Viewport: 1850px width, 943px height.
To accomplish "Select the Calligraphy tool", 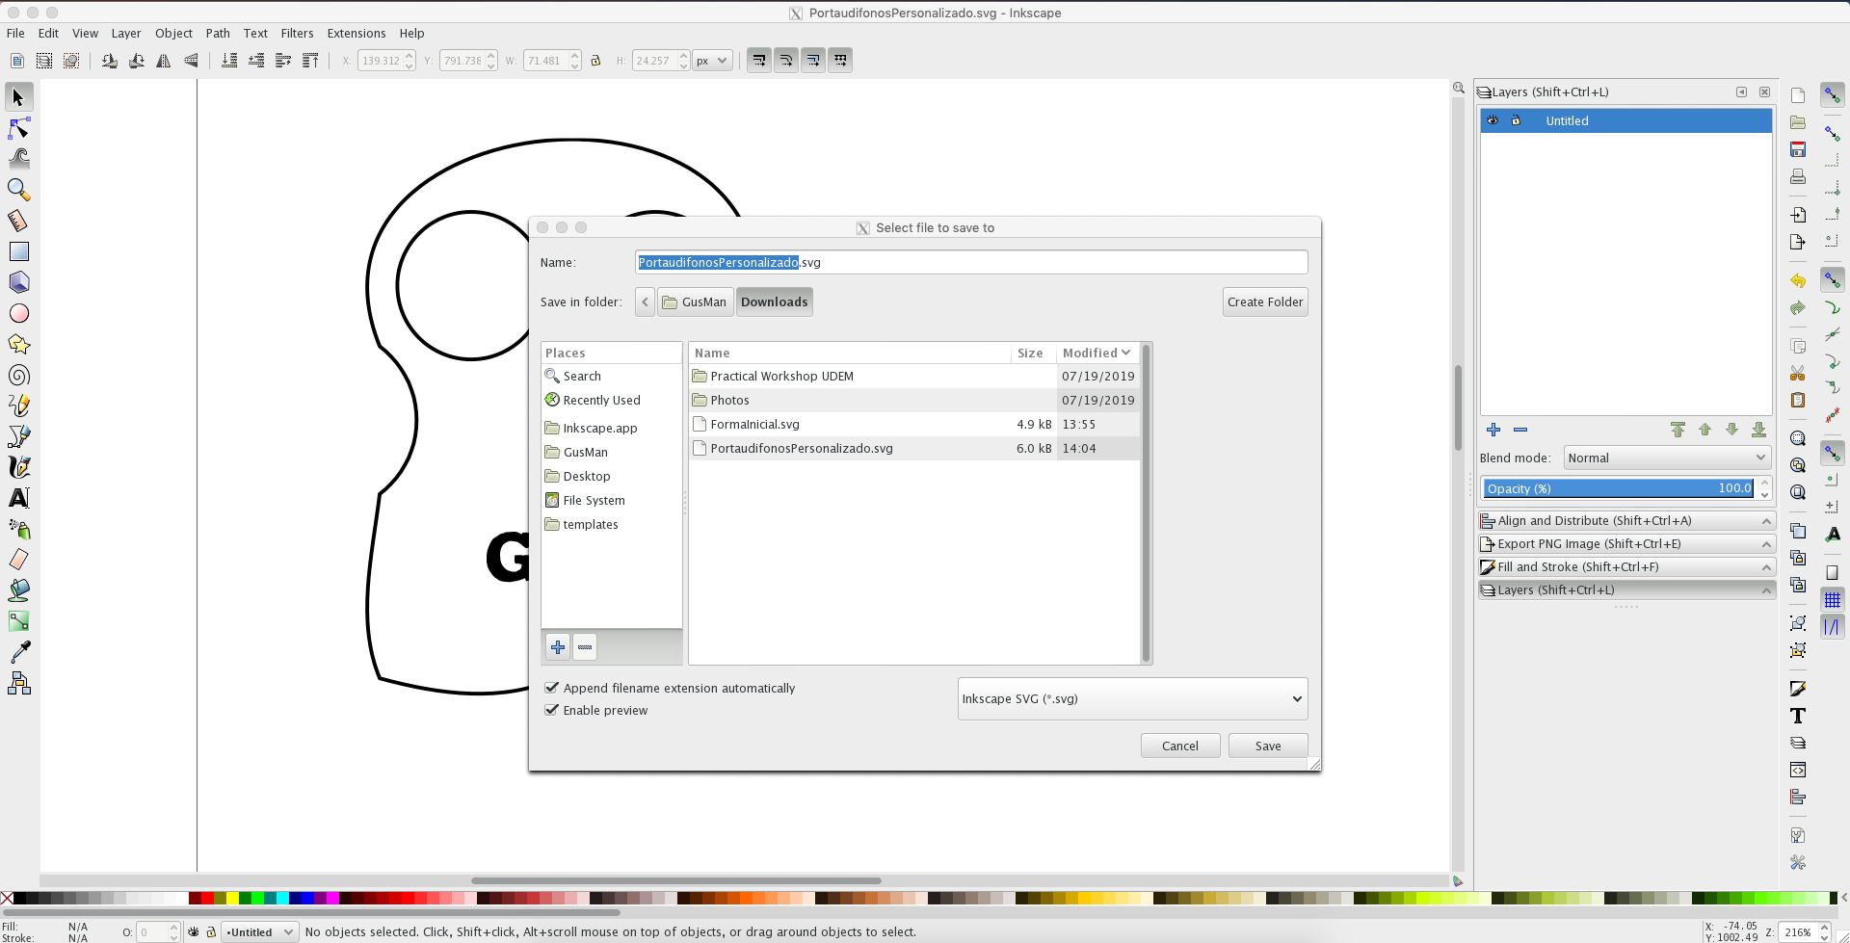I will [18, 467].
